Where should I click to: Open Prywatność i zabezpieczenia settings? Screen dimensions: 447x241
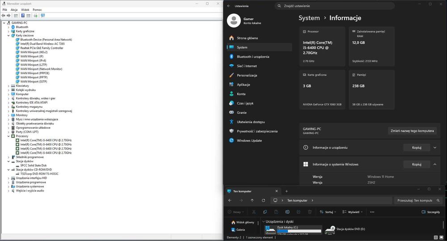coord(260,131)
